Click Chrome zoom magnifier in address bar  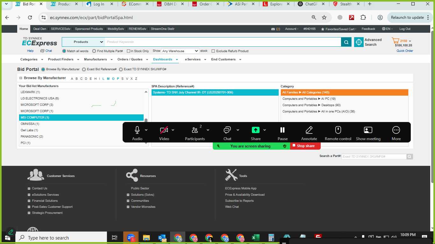coord(314,17)
